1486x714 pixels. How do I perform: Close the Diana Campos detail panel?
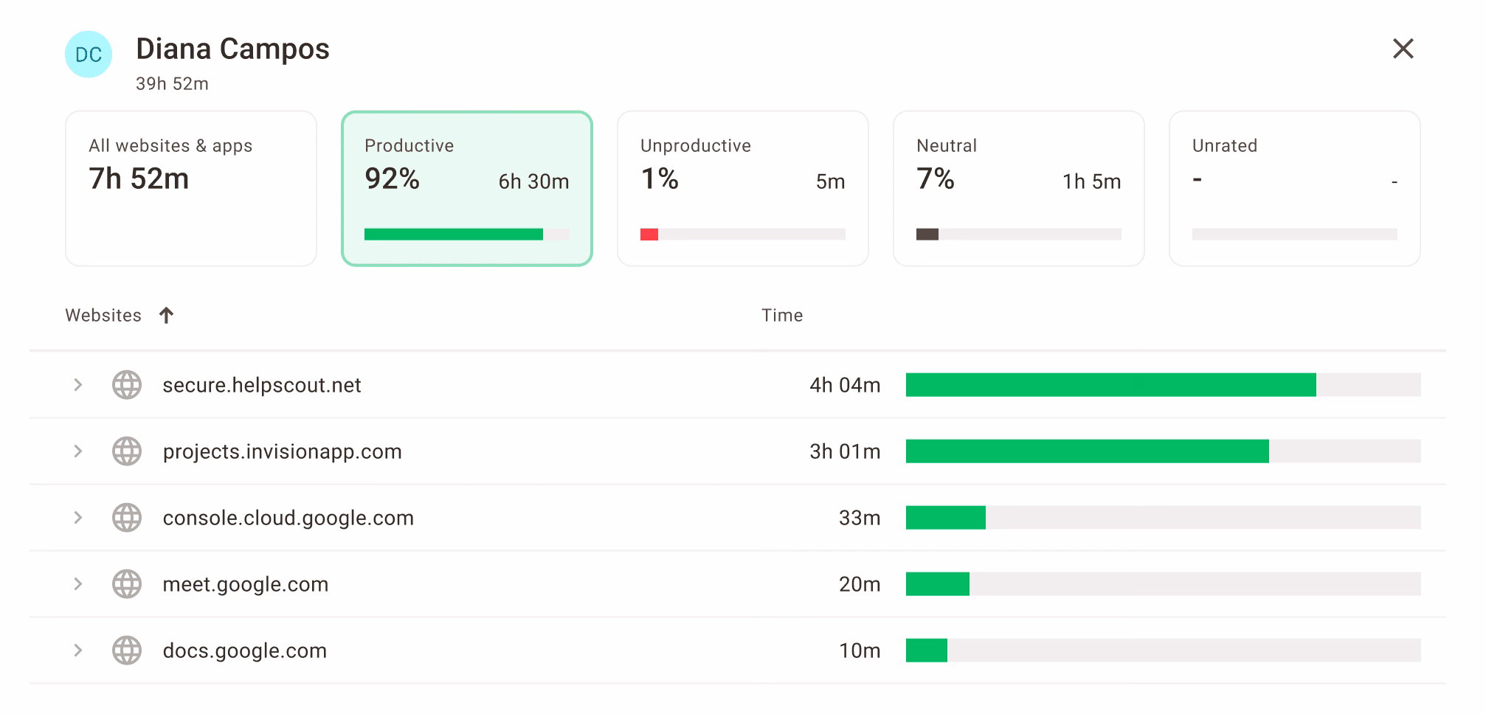[1403, 49]
